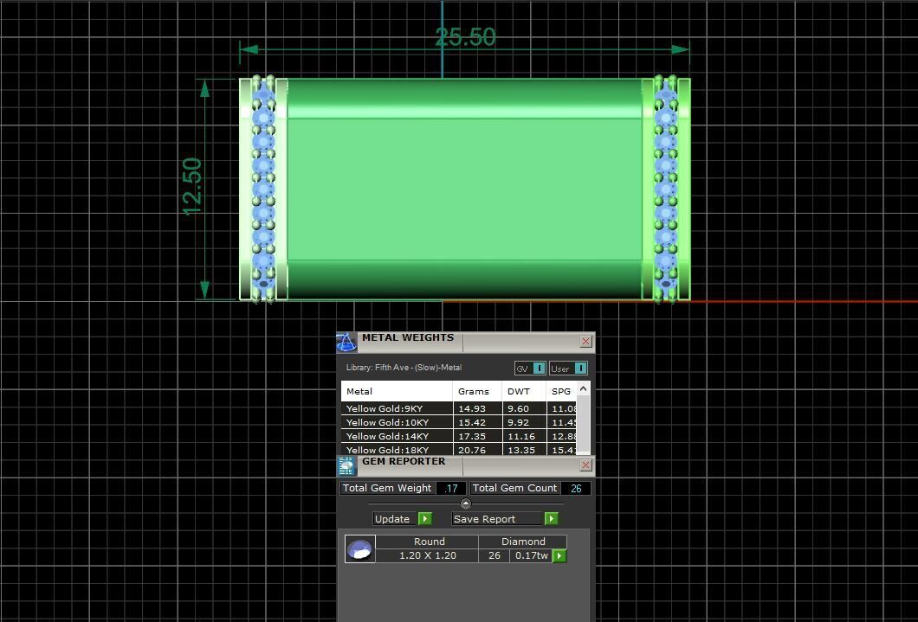The width and height of the screenshot is (918, 622).
Task: Click the green arrow beside Save Report
Action: pos(551,519)
